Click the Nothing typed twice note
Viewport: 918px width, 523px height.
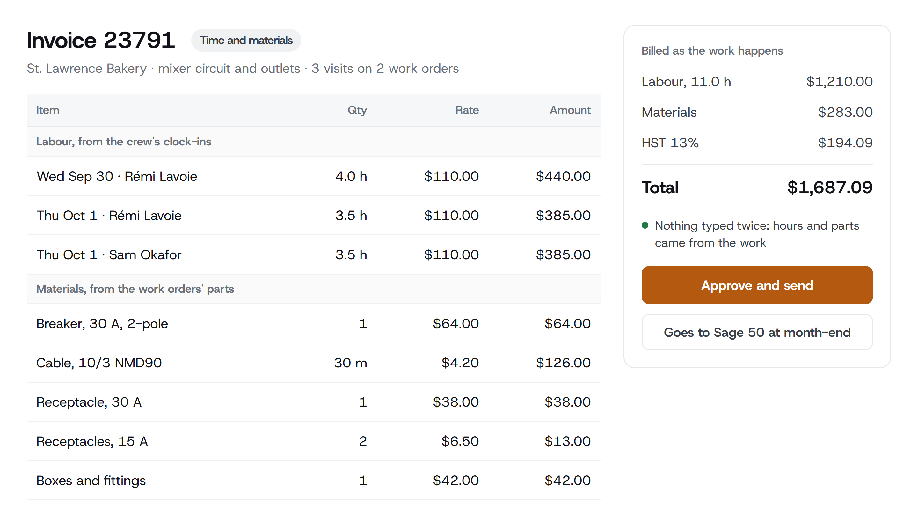click(x=757, y=234)
